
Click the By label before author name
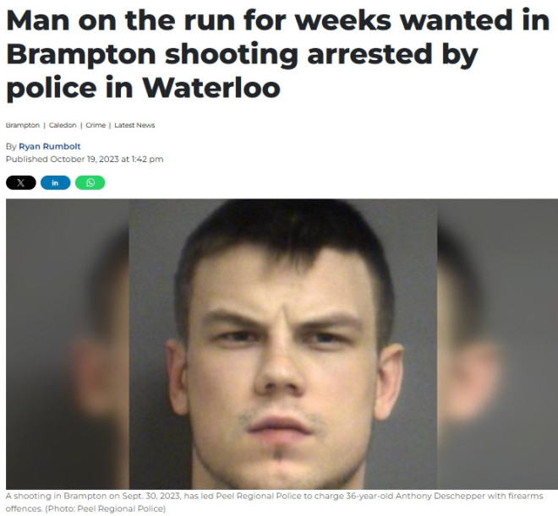coord(11,146)
